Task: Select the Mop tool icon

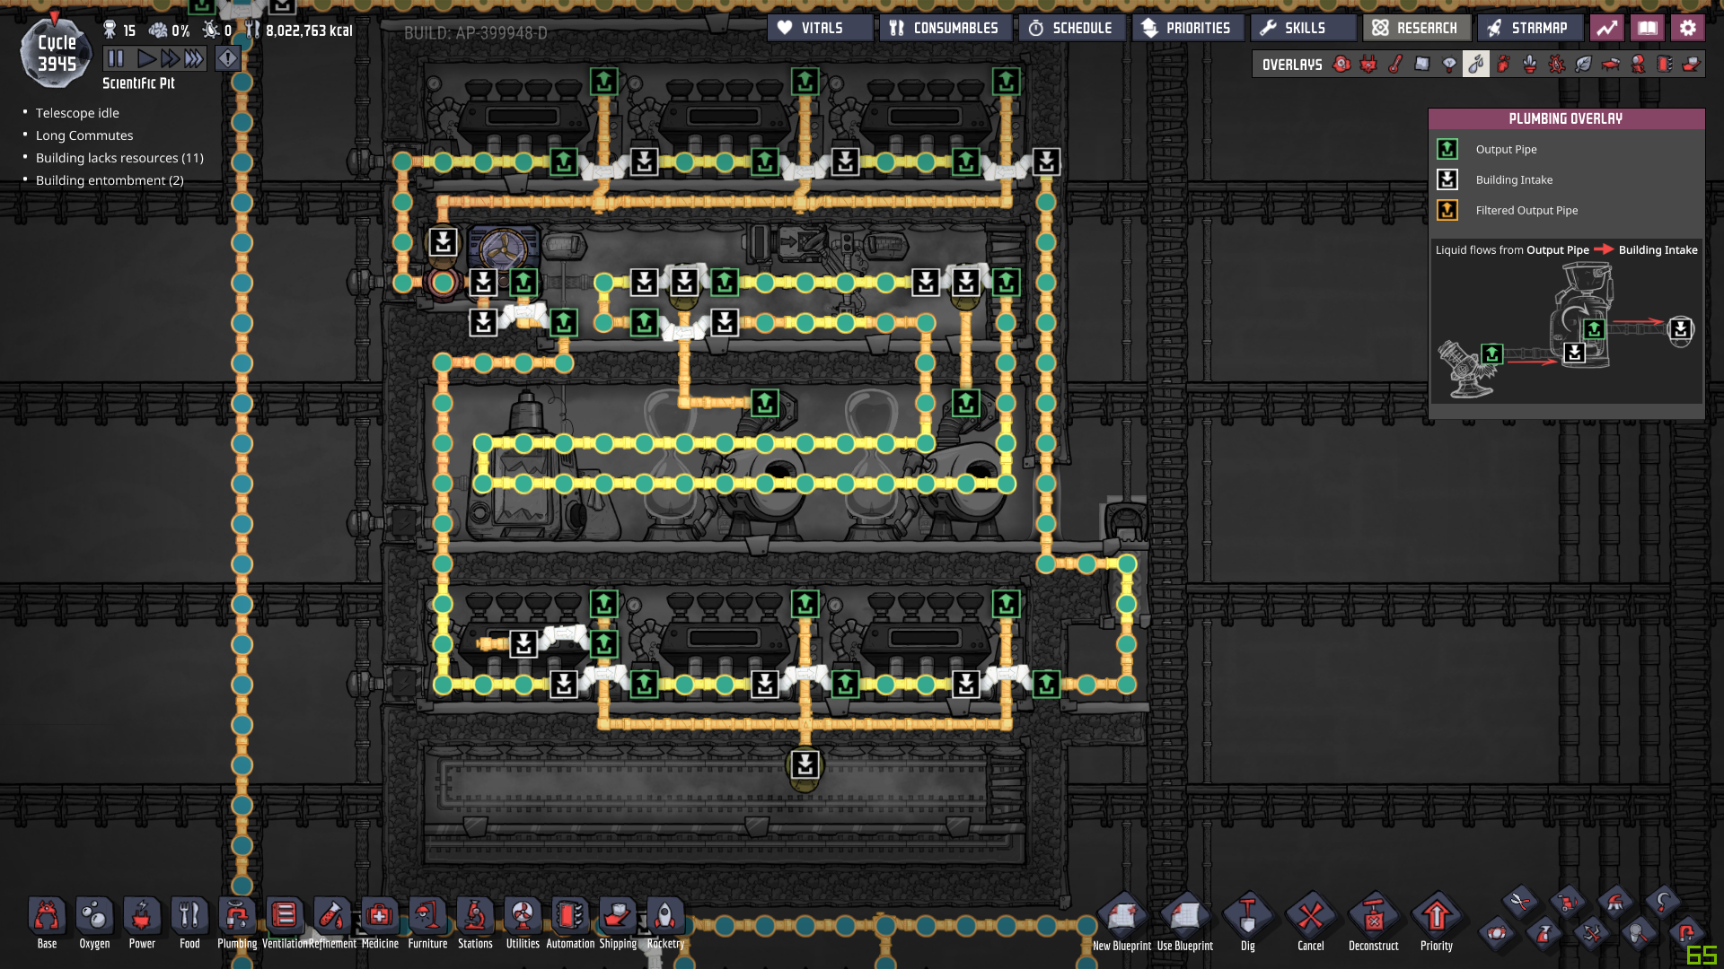Action: click(1614, 902)
